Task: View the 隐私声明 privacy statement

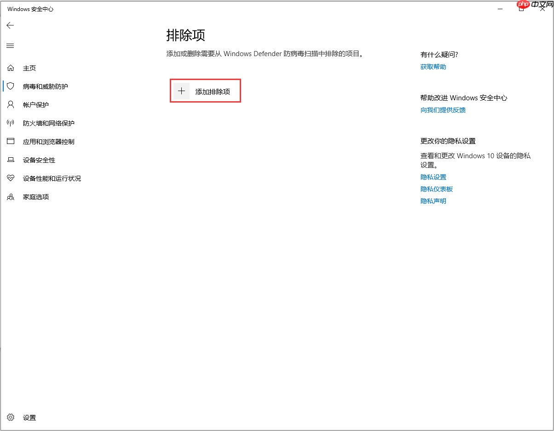Action: tap(433, 201)
